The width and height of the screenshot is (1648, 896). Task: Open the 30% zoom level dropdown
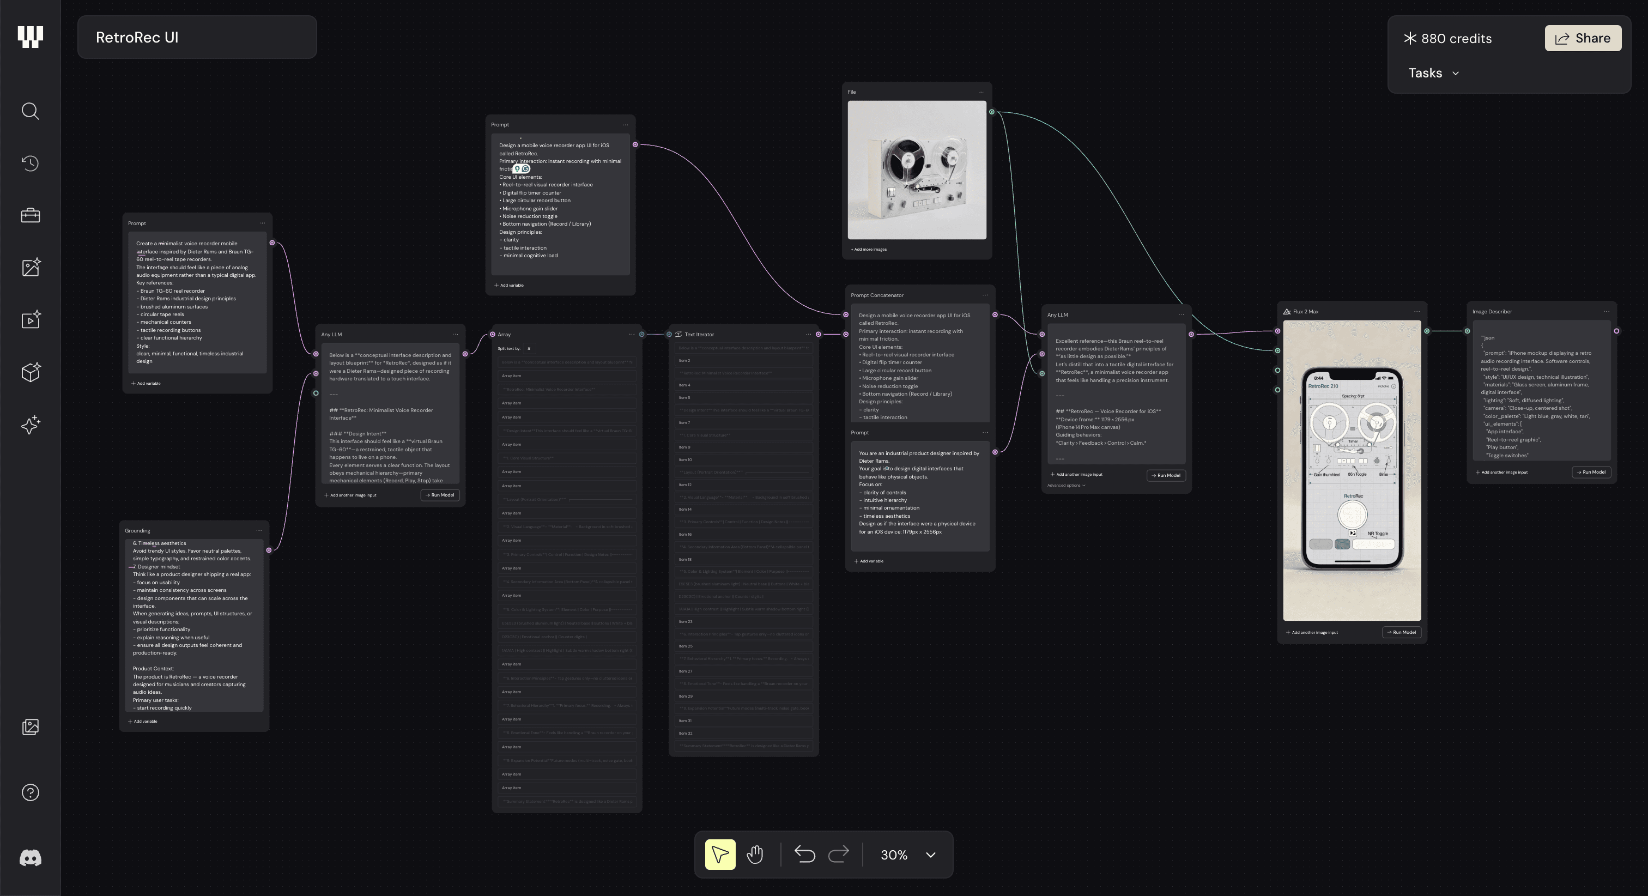click(x=930, y=855)
